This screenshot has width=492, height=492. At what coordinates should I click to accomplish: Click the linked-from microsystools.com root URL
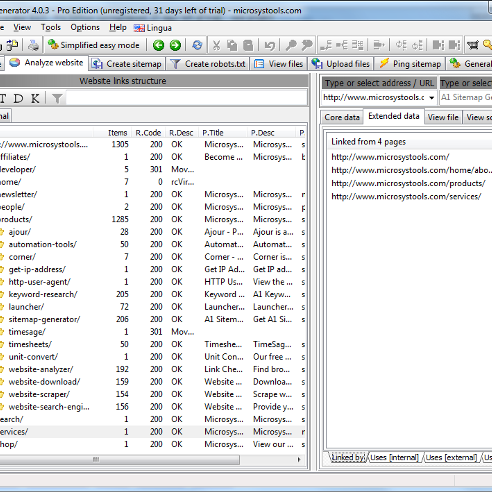[390, 157]
